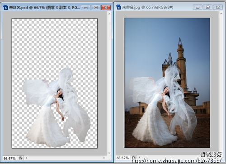Click the status info icon in 未命名.jpg window

(134, 158)
